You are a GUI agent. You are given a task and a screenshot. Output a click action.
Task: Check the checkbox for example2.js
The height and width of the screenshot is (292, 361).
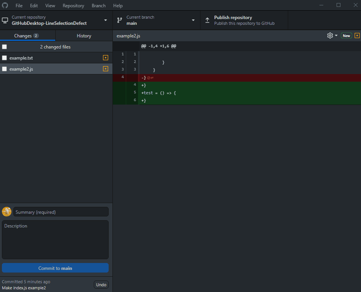pos(5,69)
